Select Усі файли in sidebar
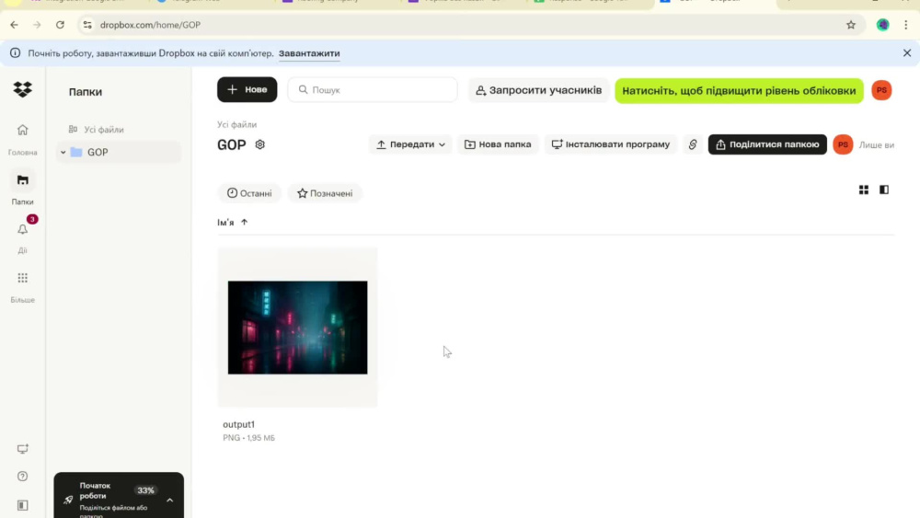Screen dimensions: 920x518 coord(103,130)
